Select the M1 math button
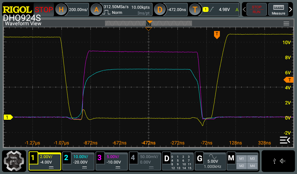The height and width of the screenshot is (174, 297). tap(242, 159)
